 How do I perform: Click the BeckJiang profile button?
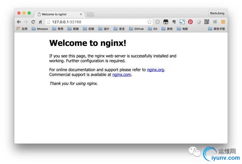tap(217, 13)
